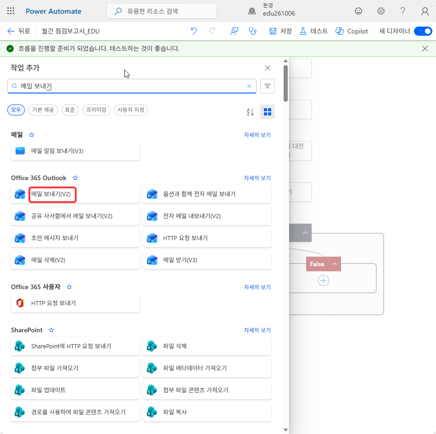The image size is (436, 434).
Task: Favorite the 메일 connector star
Action: click(32, 135)
